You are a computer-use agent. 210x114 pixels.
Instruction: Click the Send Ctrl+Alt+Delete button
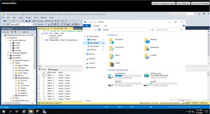click(200, 3)
